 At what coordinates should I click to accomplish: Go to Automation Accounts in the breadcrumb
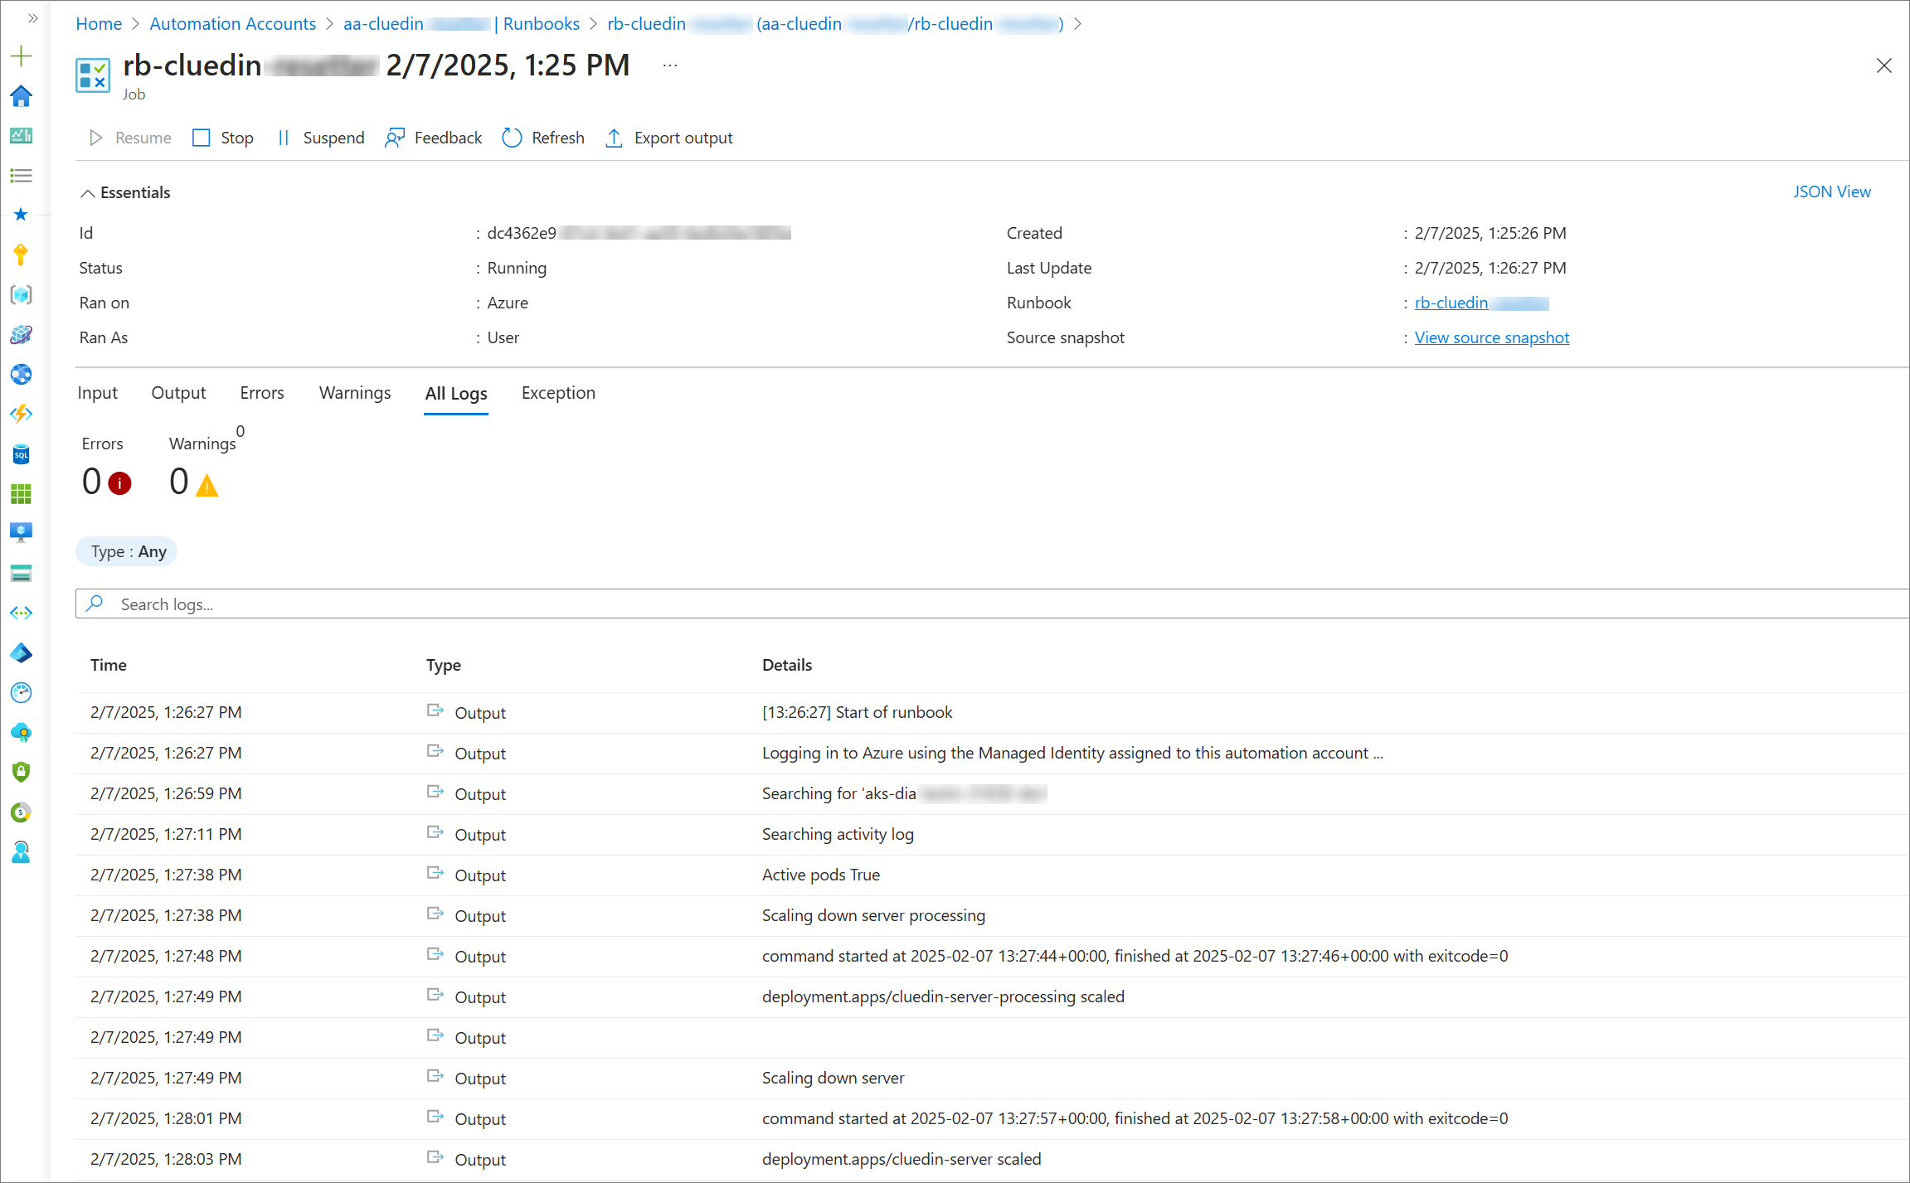[x=232, y=23]
